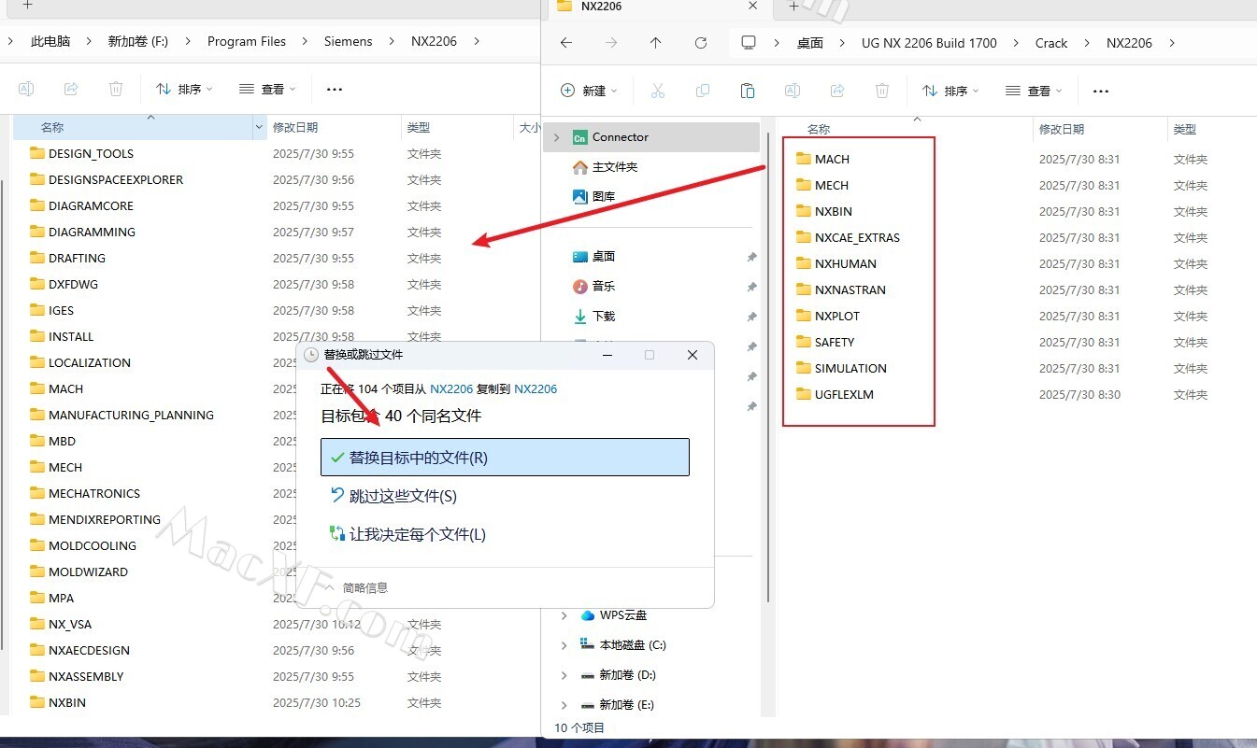This screenshot has height=748, width=1257.
Task: Click 此电脑 in the left address bar
Action: pos(50,41)
